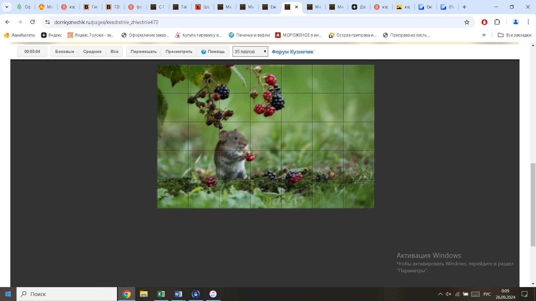Open the Приправа из листь... bookmark

[x=406, y=35]
